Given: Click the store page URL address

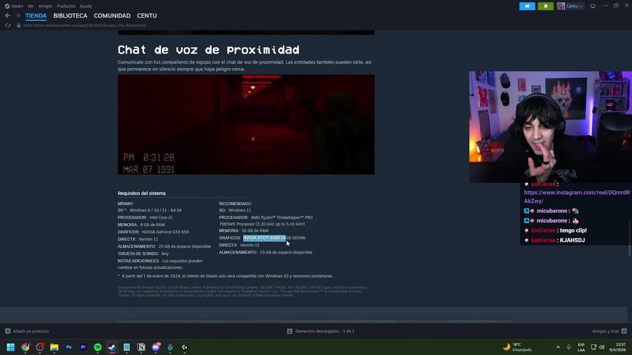Looking at the screenshot, I should pos(84,25).
